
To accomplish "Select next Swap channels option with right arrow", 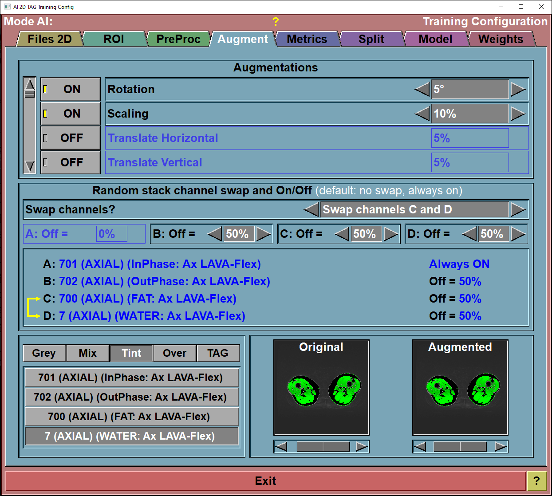I will click(x=517, y=209).
